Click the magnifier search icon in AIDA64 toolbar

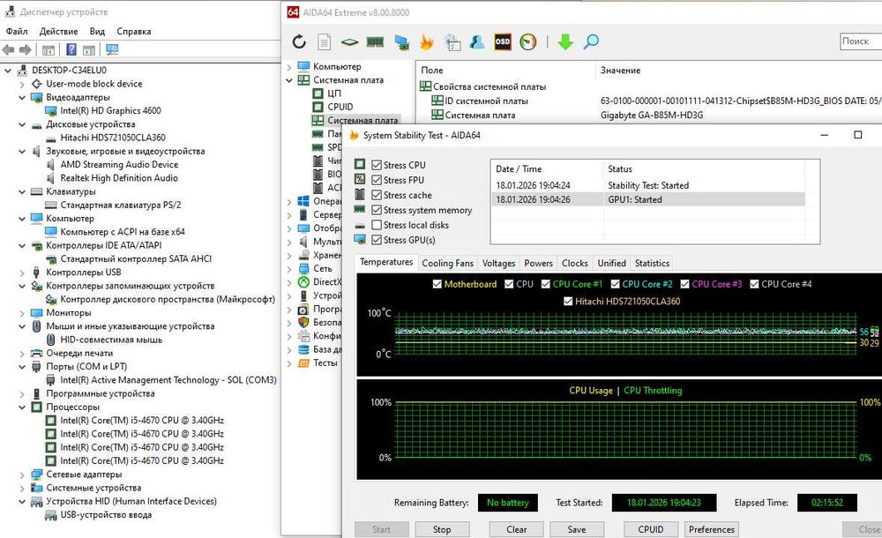pos(591,41)
